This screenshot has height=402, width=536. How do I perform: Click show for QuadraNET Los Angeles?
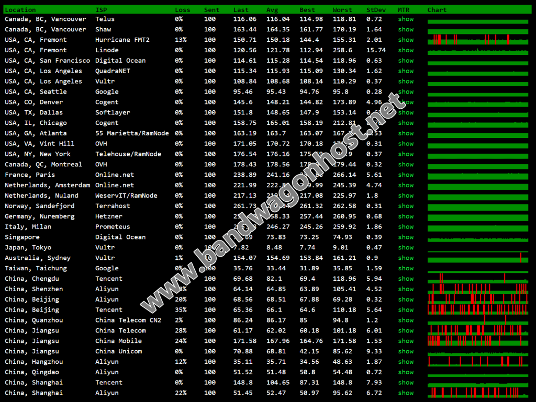tap(406, 71)
